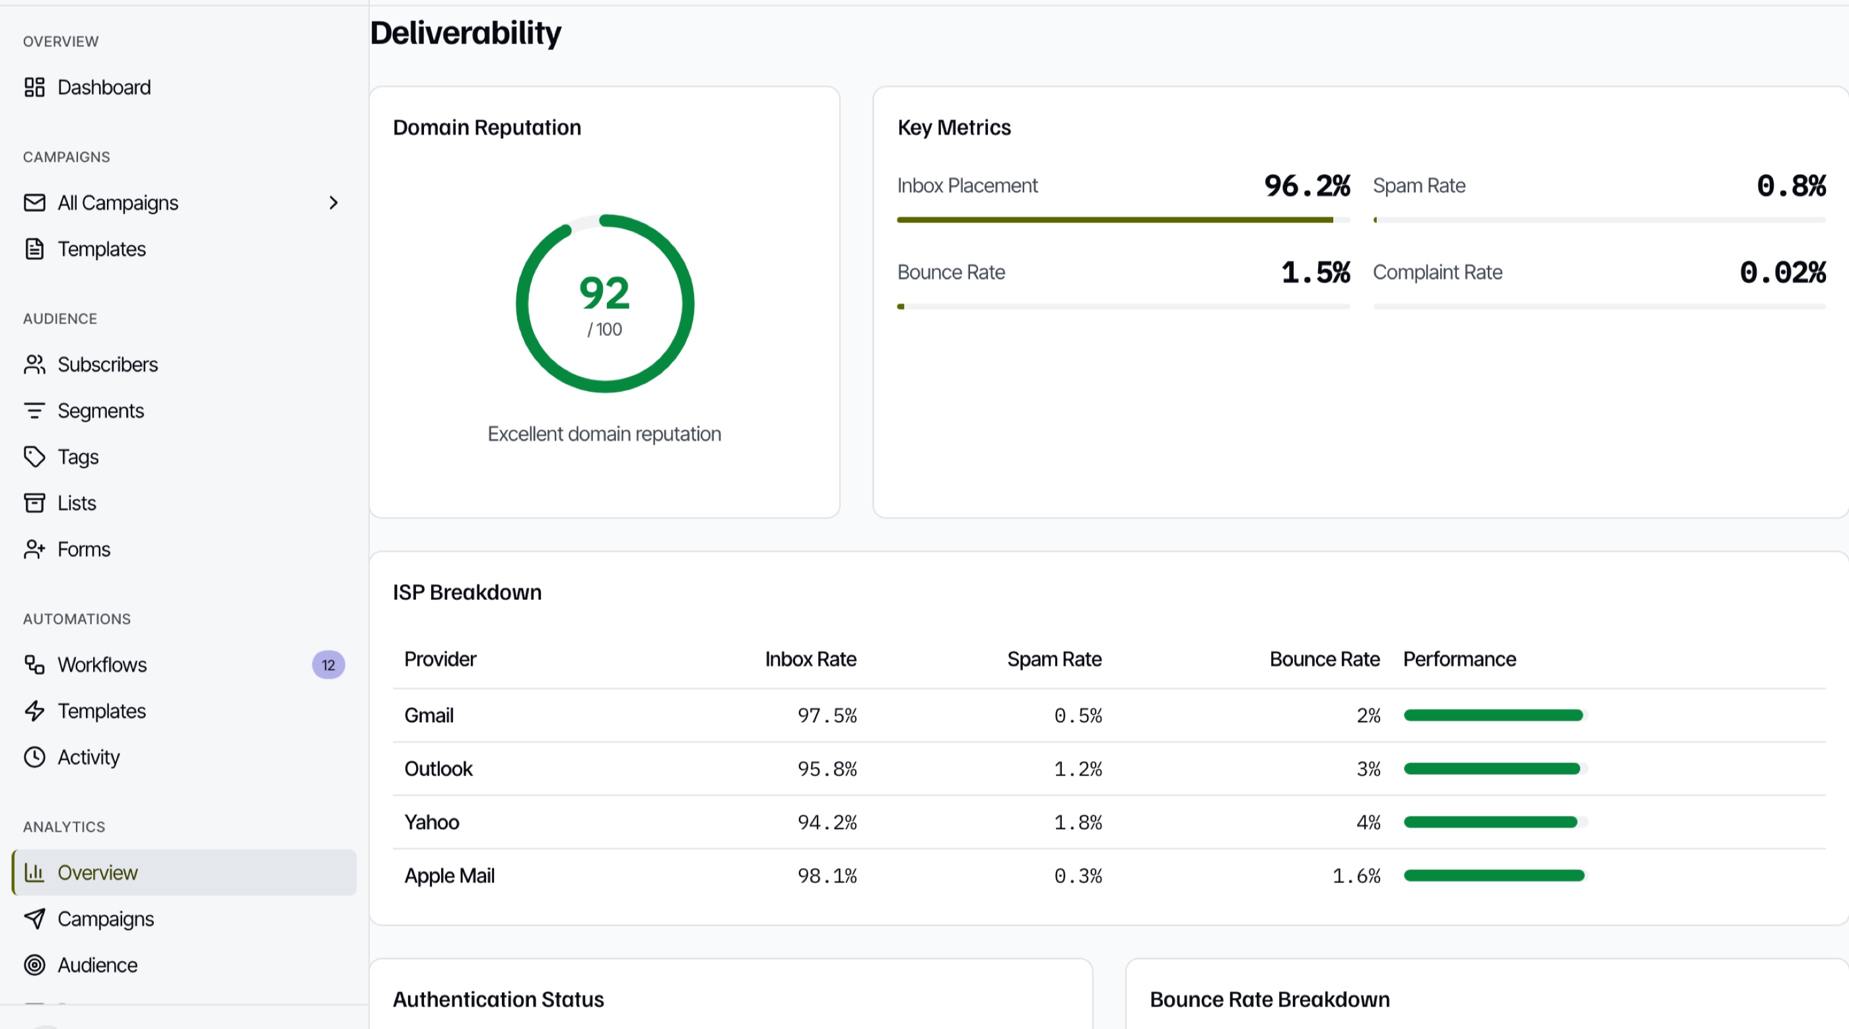Click the Excellent domain reputation caption
This screenshot has height=1029, width=1849.
(x=604, y=434)
